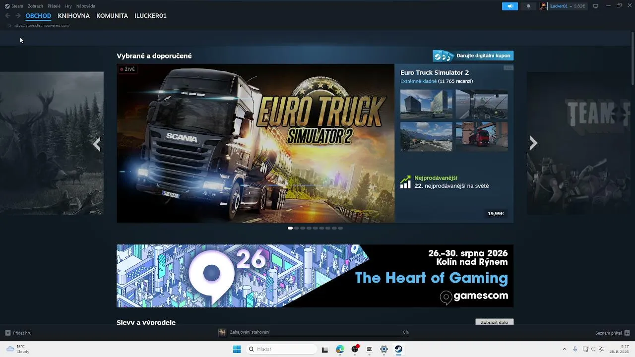This screenshot has height=357, width=635.
Task: Show the previous featured game with left arrow
Action: [97, 144]
